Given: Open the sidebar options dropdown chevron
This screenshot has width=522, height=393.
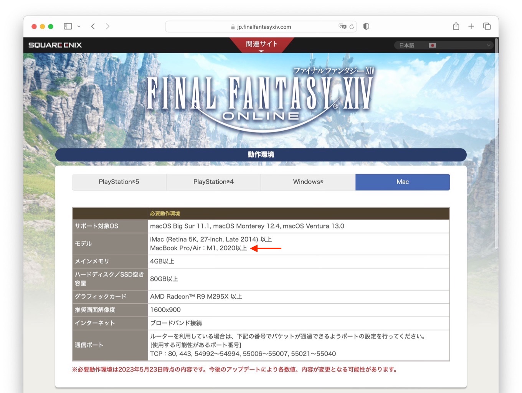Looking at the screenshot, I should (79, 26).
